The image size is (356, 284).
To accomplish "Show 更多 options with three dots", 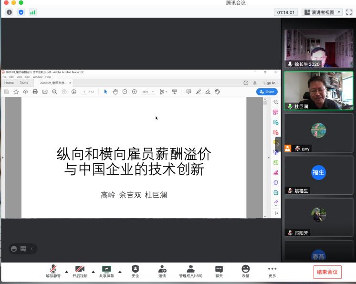I will (272, 271).
